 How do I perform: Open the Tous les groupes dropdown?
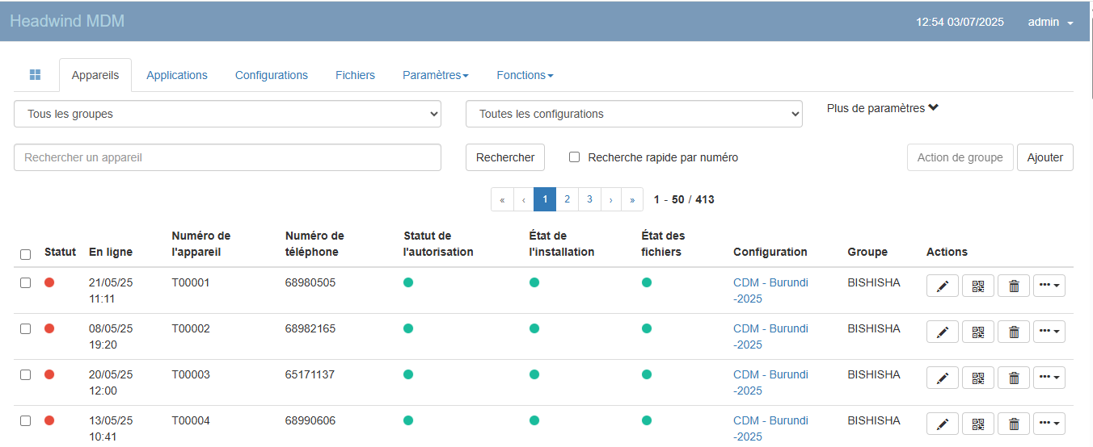(227, 114)
